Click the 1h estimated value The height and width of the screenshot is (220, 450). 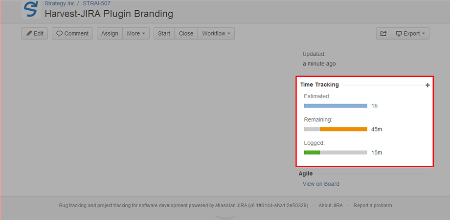pos(374,106)
